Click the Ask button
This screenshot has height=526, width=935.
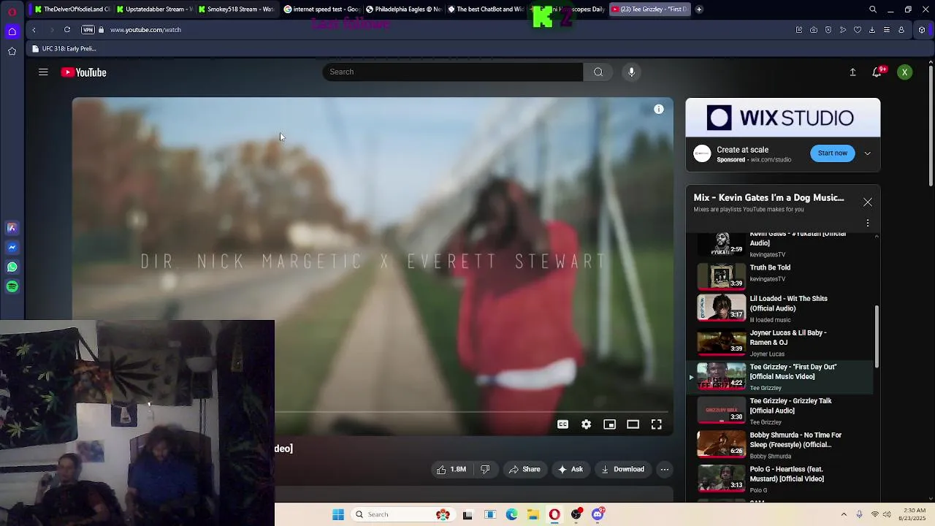click(x=570, y=469)
